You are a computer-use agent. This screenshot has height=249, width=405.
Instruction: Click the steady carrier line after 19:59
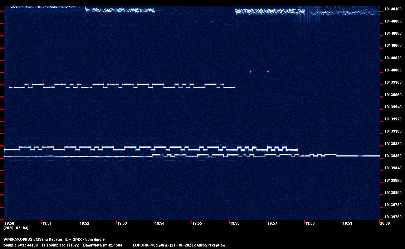361,156
